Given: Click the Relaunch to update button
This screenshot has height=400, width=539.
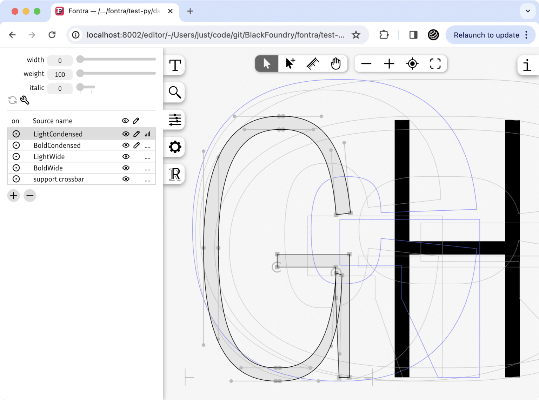Looking at the screenshot, I should coord(486,35).
